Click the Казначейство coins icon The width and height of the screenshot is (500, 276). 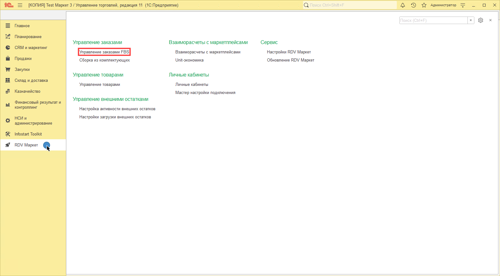click(x=8, y=91)
